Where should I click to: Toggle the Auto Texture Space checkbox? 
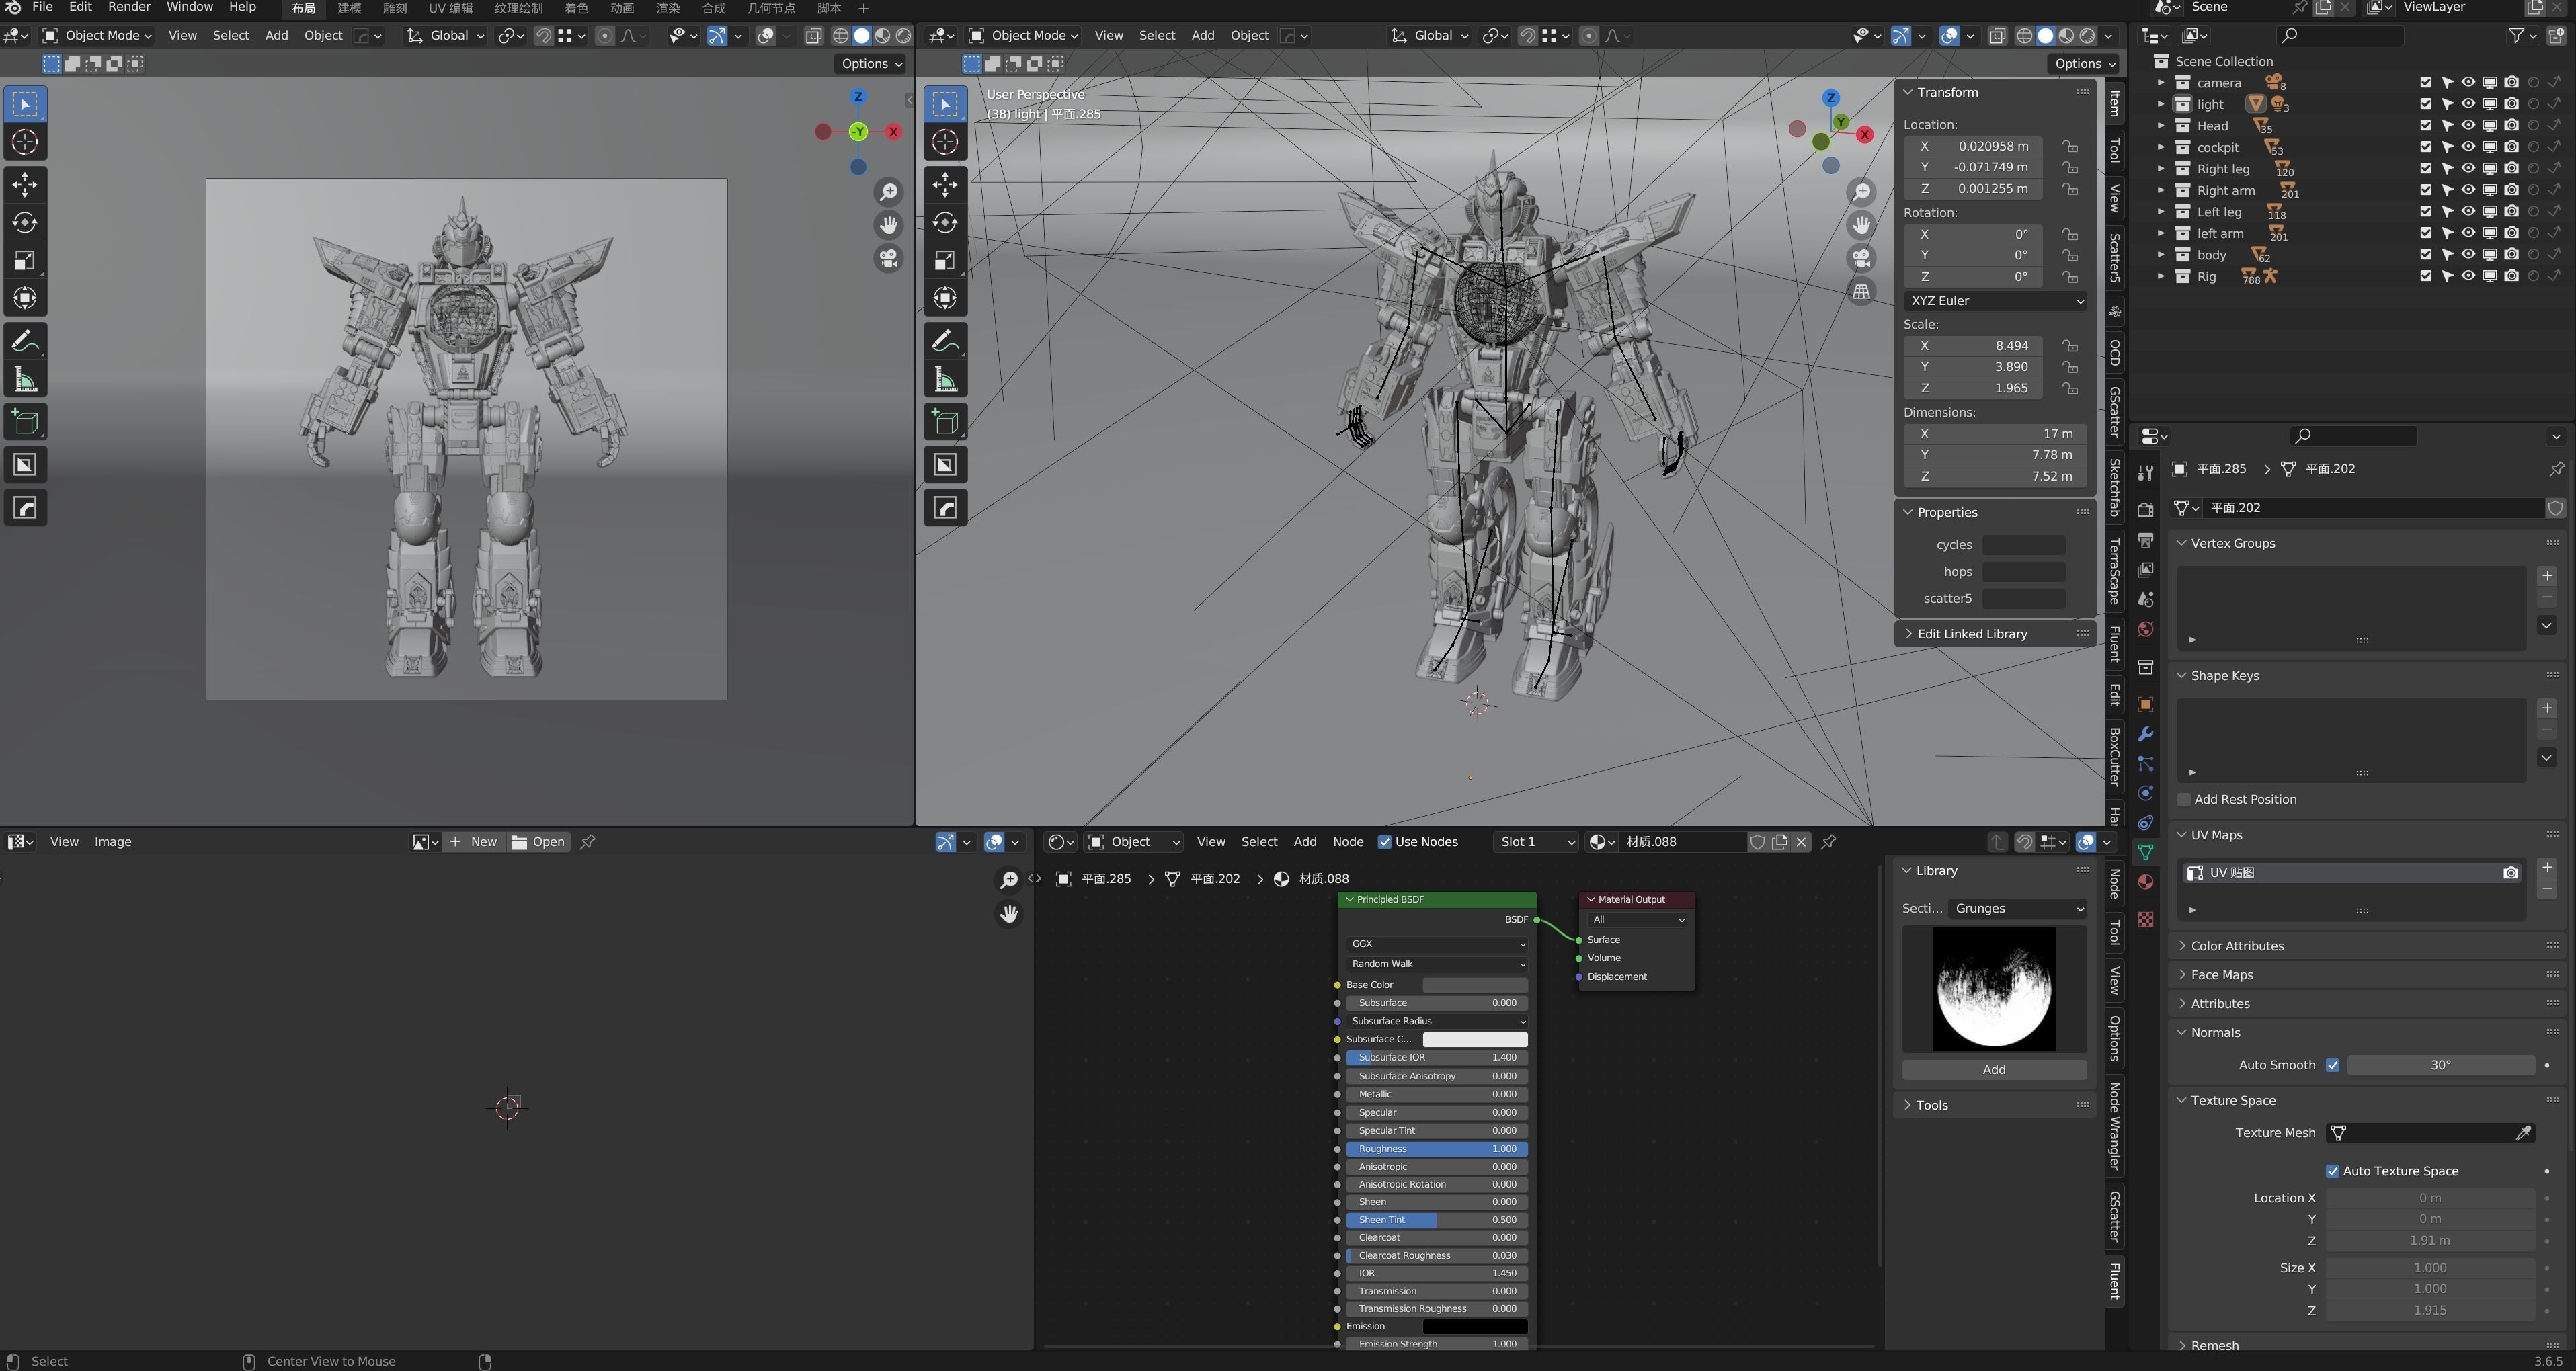click(x=2332, y=1171)
